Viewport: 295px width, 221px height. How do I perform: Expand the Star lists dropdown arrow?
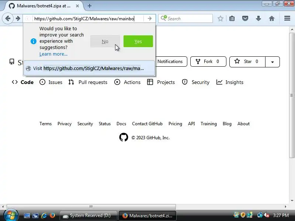pyautogui.click(x=272, y=62)
